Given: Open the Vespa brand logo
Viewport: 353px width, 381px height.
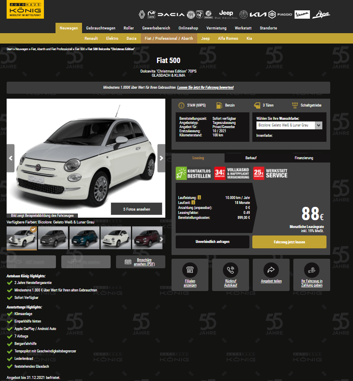Looking at the screenshot, I should tap(302, 15).
